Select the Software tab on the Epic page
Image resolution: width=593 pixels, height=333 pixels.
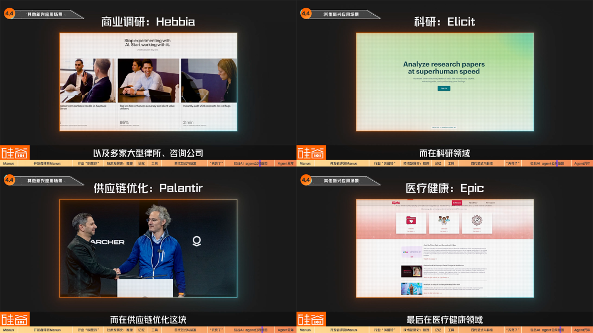tap(457, 203)
